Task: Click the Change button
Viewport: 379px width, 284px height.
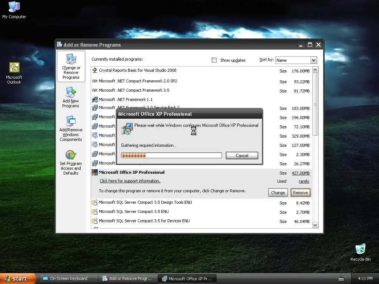Action: (278, 192)
